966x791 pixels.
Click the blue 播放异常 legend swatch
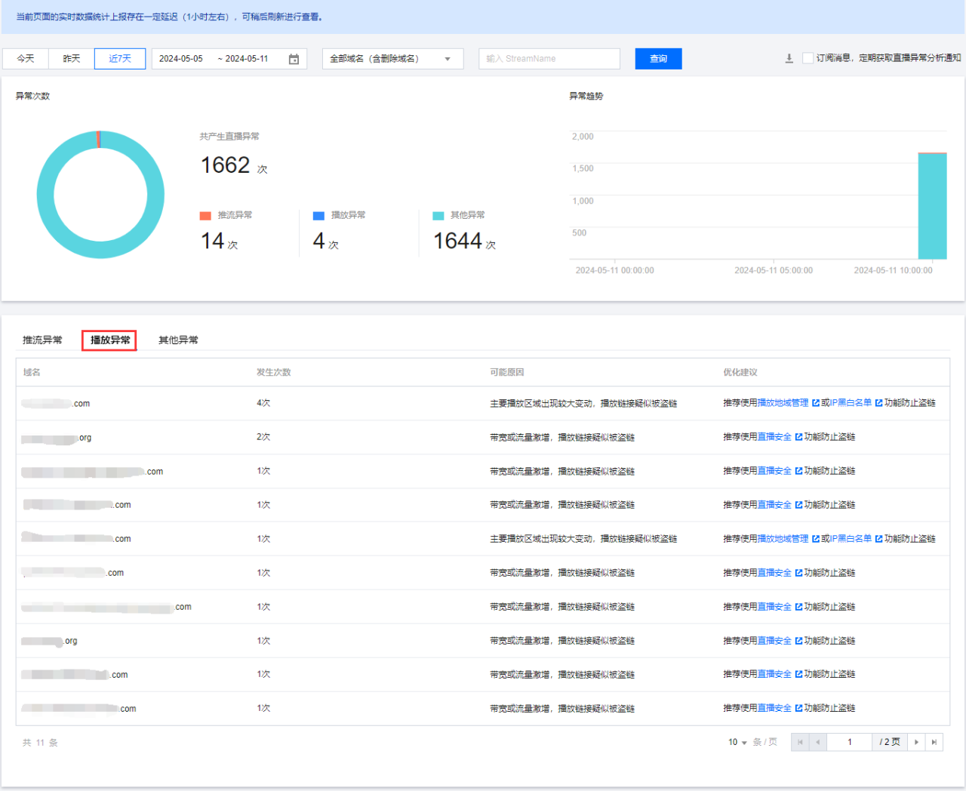318,216
